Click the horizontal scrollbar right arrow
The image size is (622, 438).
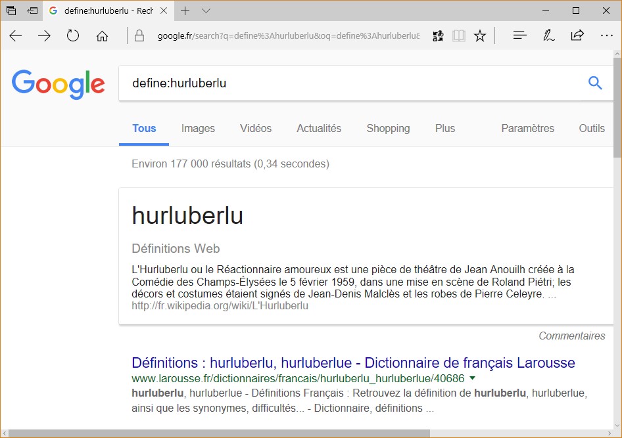pyautogui.click(x=610, y=433)
